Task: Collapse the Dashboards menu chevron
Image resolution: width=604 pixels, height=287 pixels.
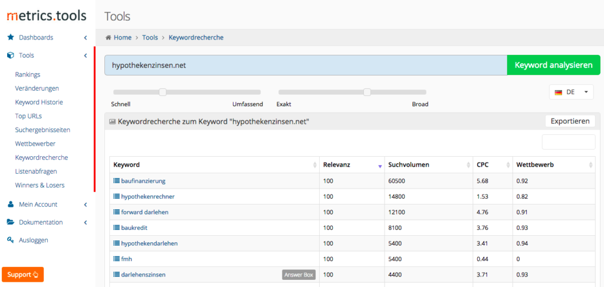Action: tap(86, 38)
